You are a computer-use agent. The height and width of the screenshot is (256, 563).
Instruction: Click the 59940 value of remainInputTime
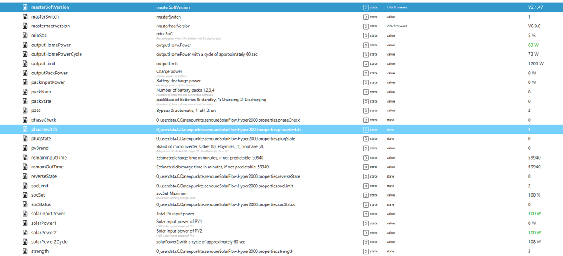tap(534, 158)
